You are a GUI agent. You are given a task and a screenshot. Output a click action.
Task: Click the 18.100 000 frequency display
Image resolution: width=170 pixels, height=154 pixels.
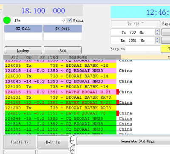click(43, 11)
